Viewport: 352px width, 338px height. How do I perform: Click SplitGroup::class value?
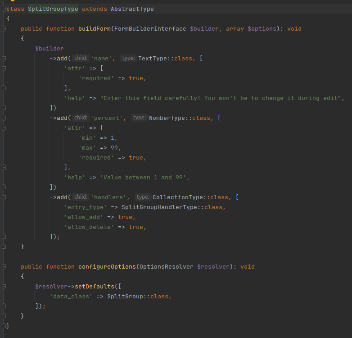click(x=138, y=297)
